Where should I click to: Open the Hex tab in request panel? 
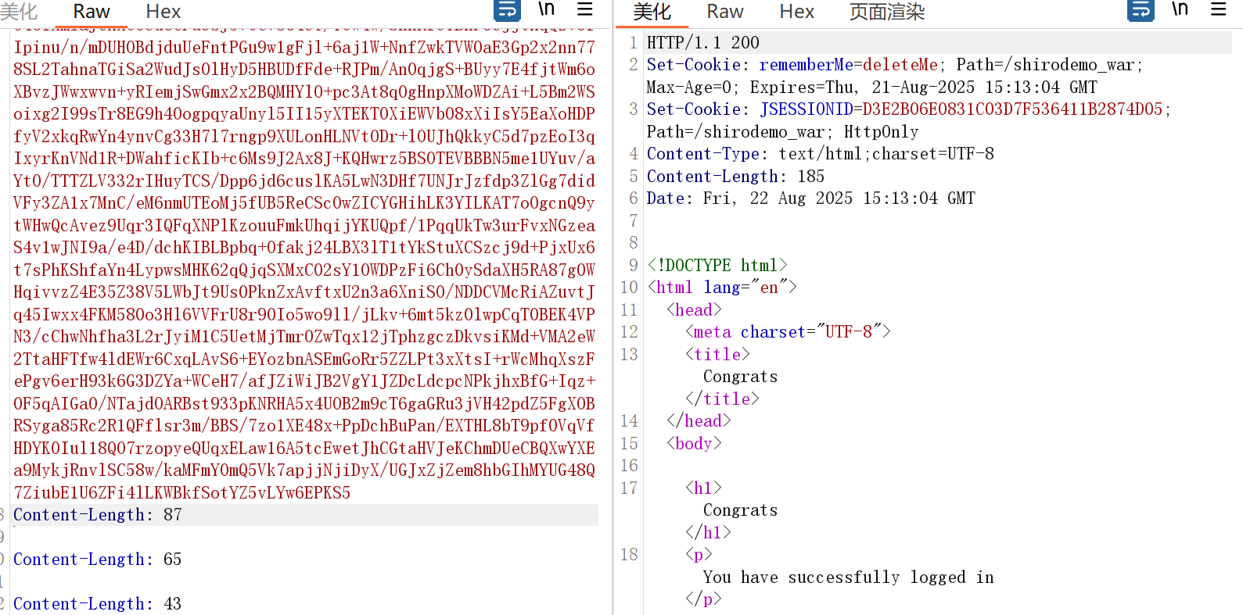tap(163, 12)
